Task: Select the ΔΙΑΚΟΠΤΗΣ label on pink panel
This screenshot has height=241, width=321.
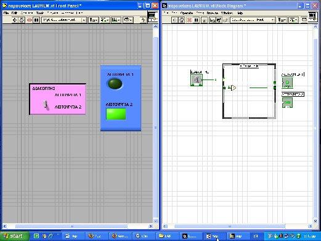Action: tap(44, 88)
